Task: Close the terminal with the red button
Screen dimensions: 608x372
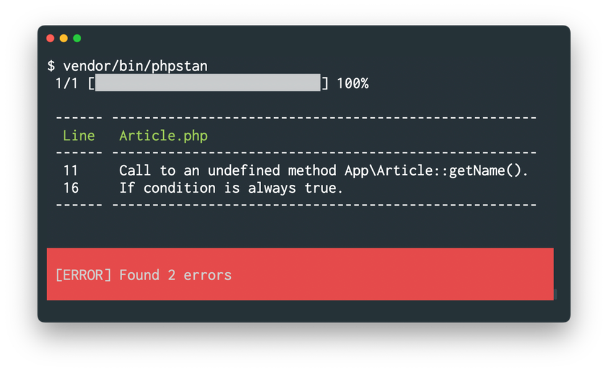Action: click(x=50, y=38)
